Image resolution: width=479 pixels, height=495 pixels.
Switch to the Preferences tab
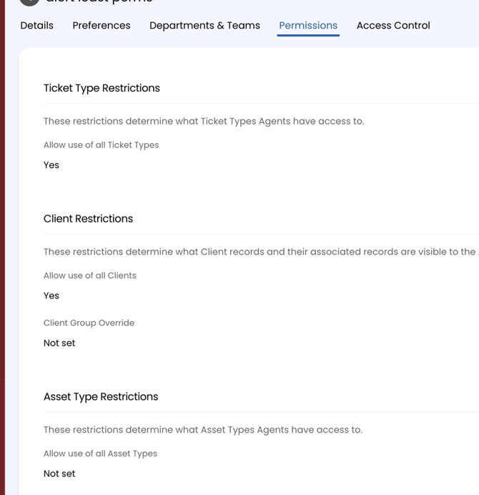pyautogui.click(x=102, y=25)
